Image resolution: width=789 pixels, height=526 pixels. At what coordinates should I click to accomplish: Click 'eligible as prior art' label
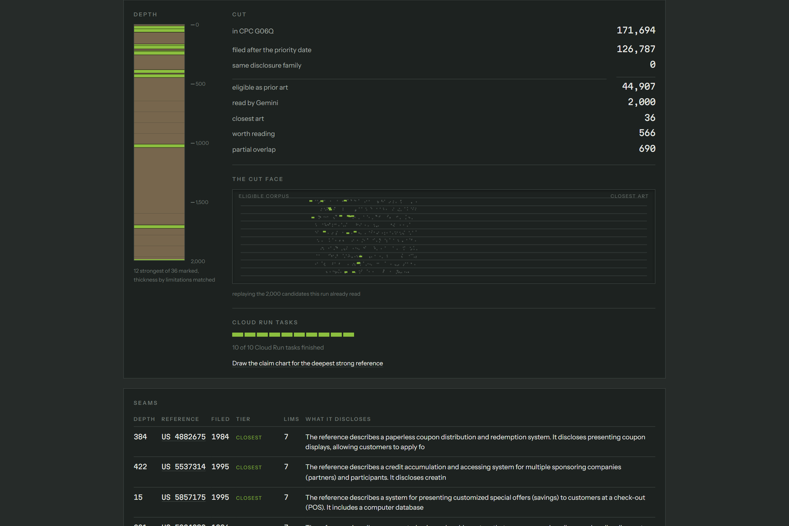260,87
